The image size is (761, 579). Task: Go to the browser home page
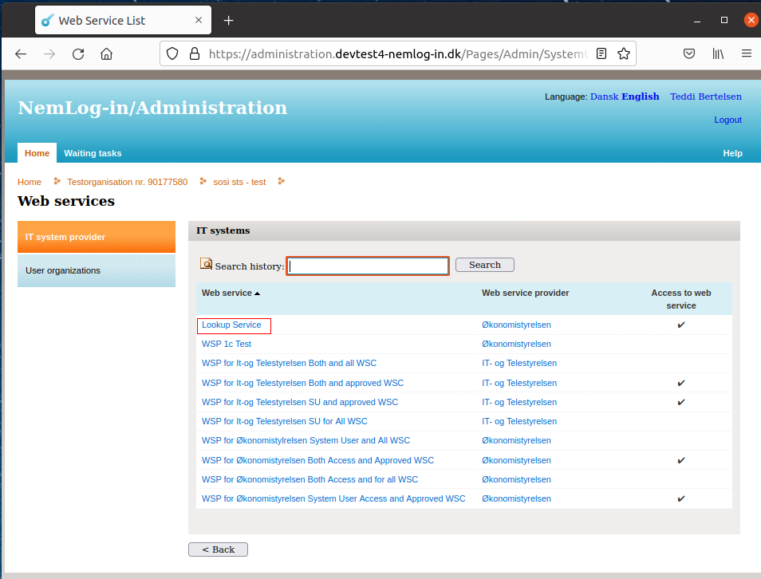106,54
